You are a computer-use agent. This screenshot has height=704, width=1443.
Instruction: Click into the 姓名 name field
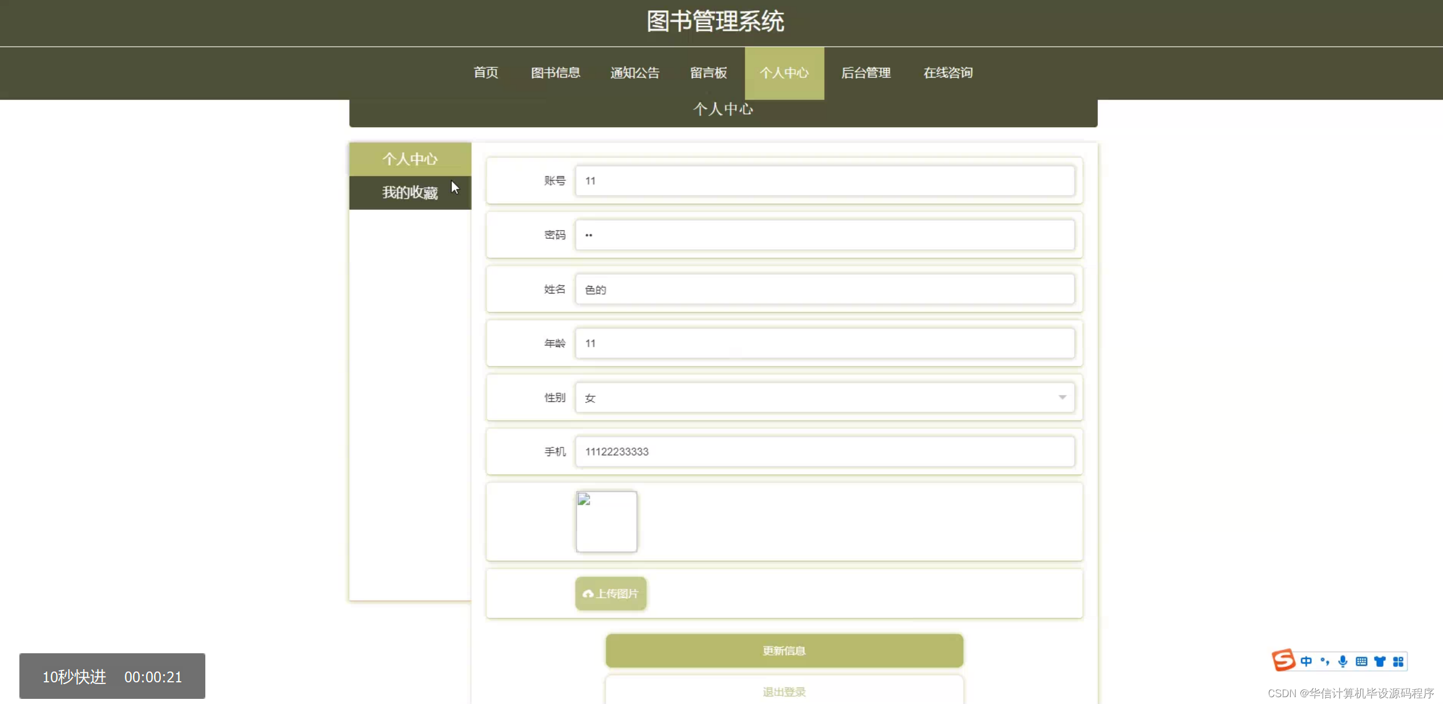pos(824,290)
